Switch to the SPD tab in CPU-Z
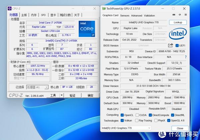The height and width of the screenshot is (140, 200). point(43,15)
